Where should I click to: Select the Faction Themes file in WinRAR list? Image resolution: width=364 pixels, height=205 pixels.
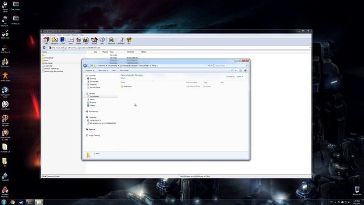(51, 68)
